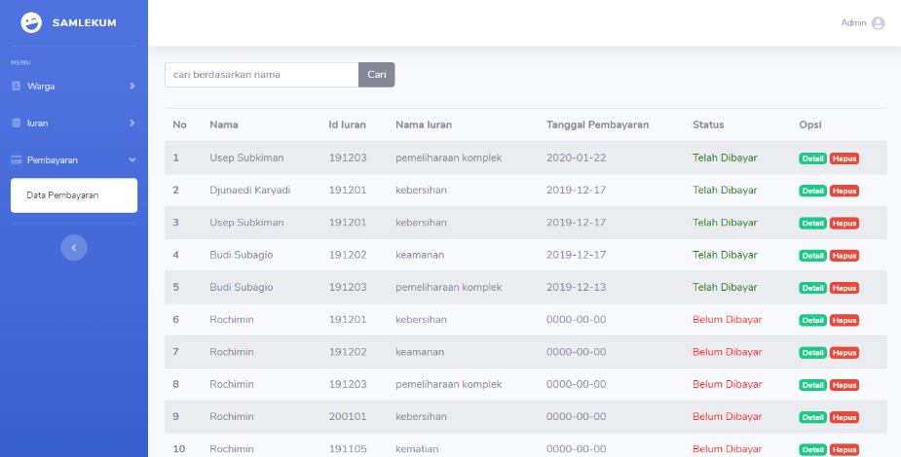This screenshot has width=901, height=457.
Task: Click the Nama column header
Action: [223, 124]
